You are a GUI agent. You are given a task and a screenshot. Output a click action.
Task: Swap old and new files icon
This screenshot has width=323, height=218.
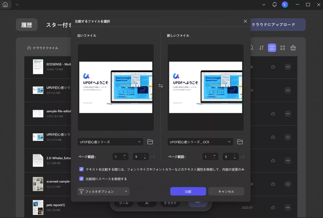click(161, 86)
